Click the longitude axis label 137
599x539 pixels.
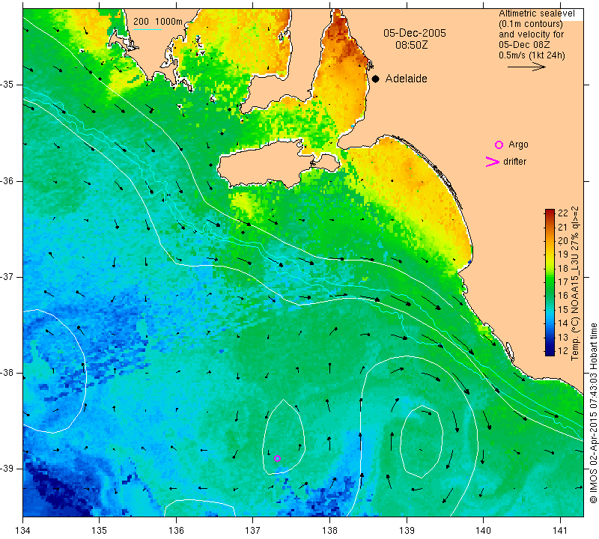point(253,530)
